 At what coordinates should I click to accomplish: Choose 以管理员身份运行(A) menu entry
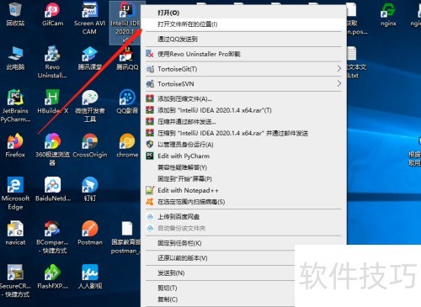(x=243, y=145)
